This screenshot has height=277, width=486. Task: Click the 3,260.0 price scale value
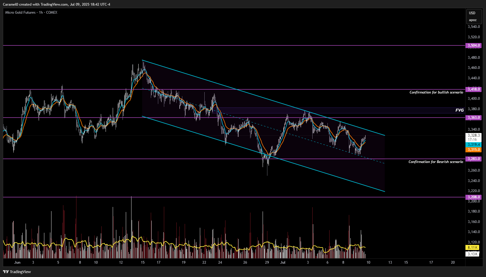pyautogui.click(x=474, y=170)
